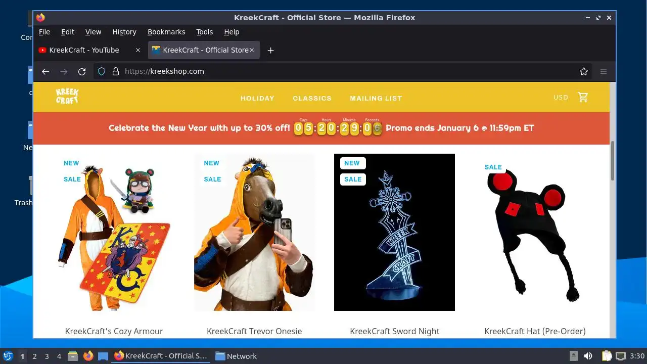Viewport: 647px width, 364px height.
Task: Click the clock showing 3:30
Action: [637, 356]
